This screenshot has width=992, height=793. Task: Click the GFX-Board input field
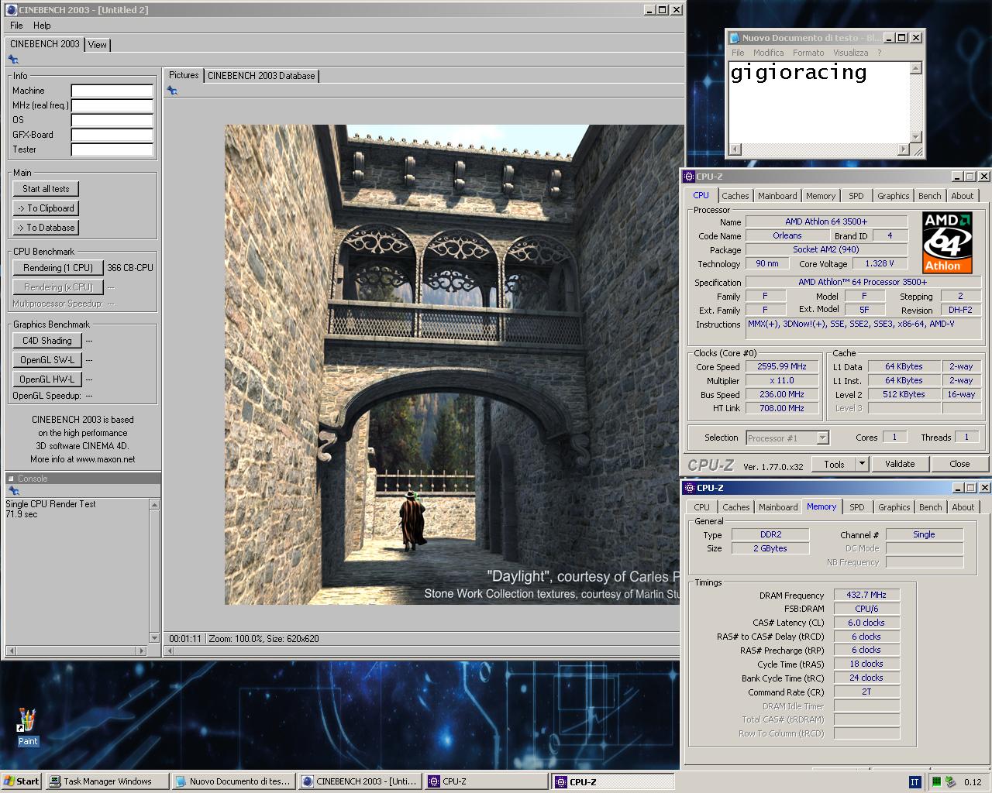tap(112, 135)
